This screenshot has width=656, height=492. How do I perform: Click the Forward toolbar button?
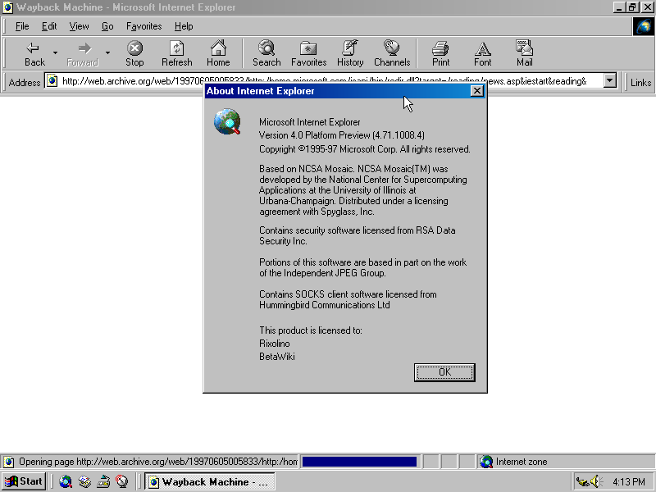(x=83, y=53)
